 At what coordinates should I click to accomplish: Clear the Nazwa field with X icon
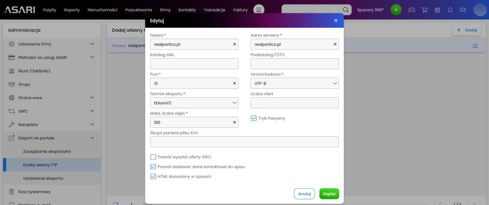point(234,44)
